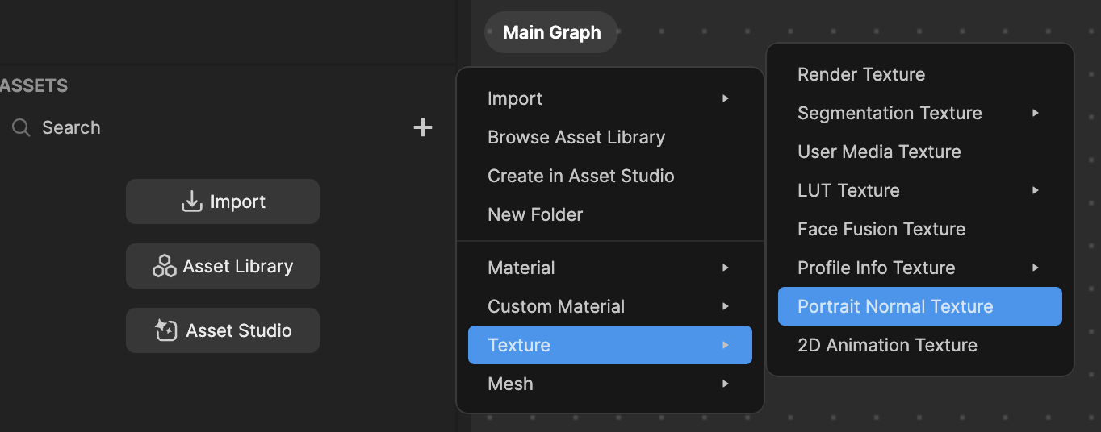Viewport: 1101px width, 432px height.
Task: Click the download icon on the Import button
Action: [191, 201]
